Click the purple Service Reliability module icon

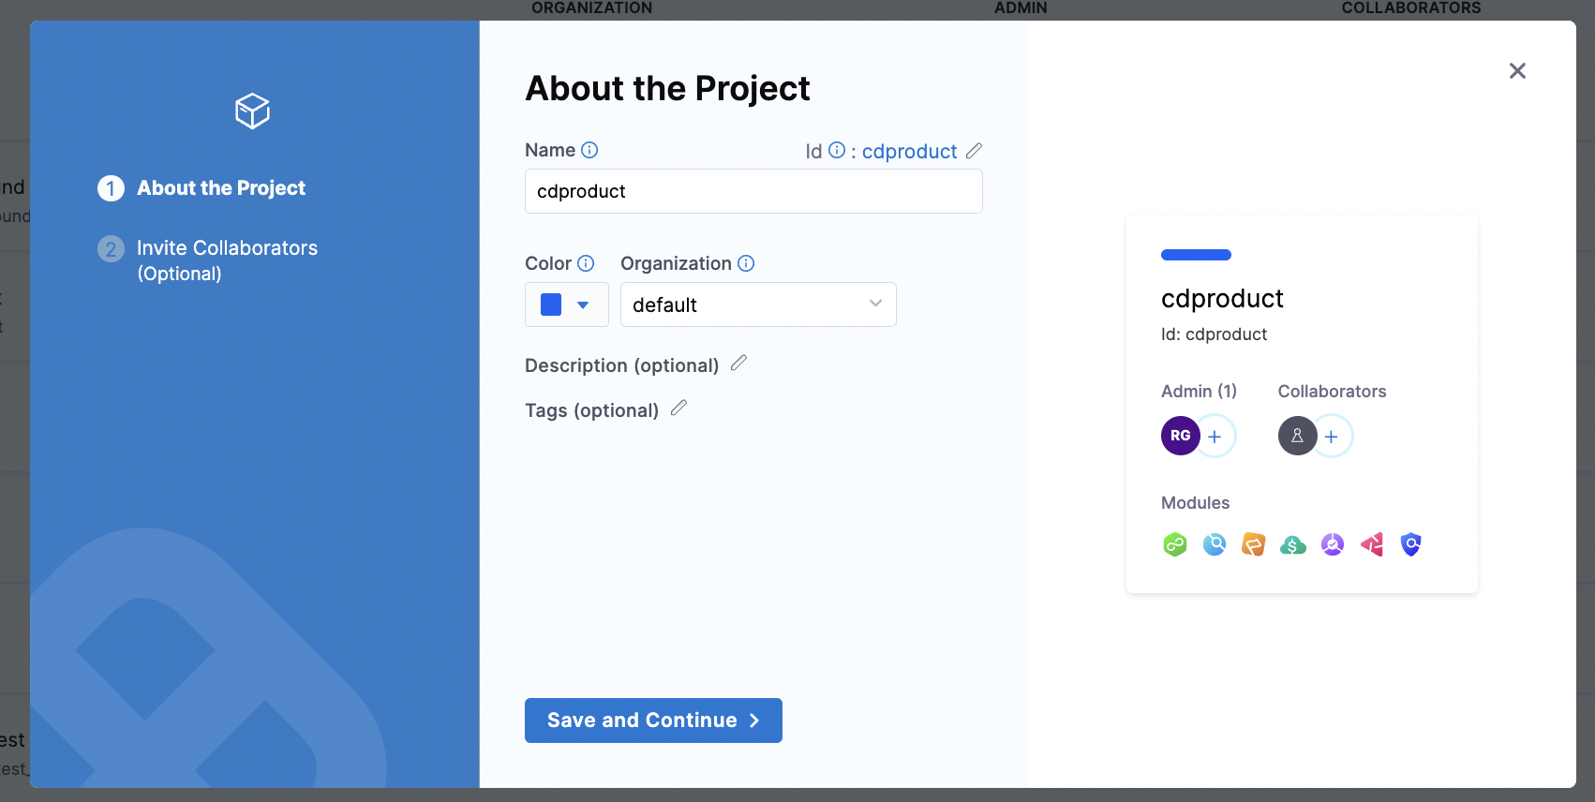[x=1333, y=544]
